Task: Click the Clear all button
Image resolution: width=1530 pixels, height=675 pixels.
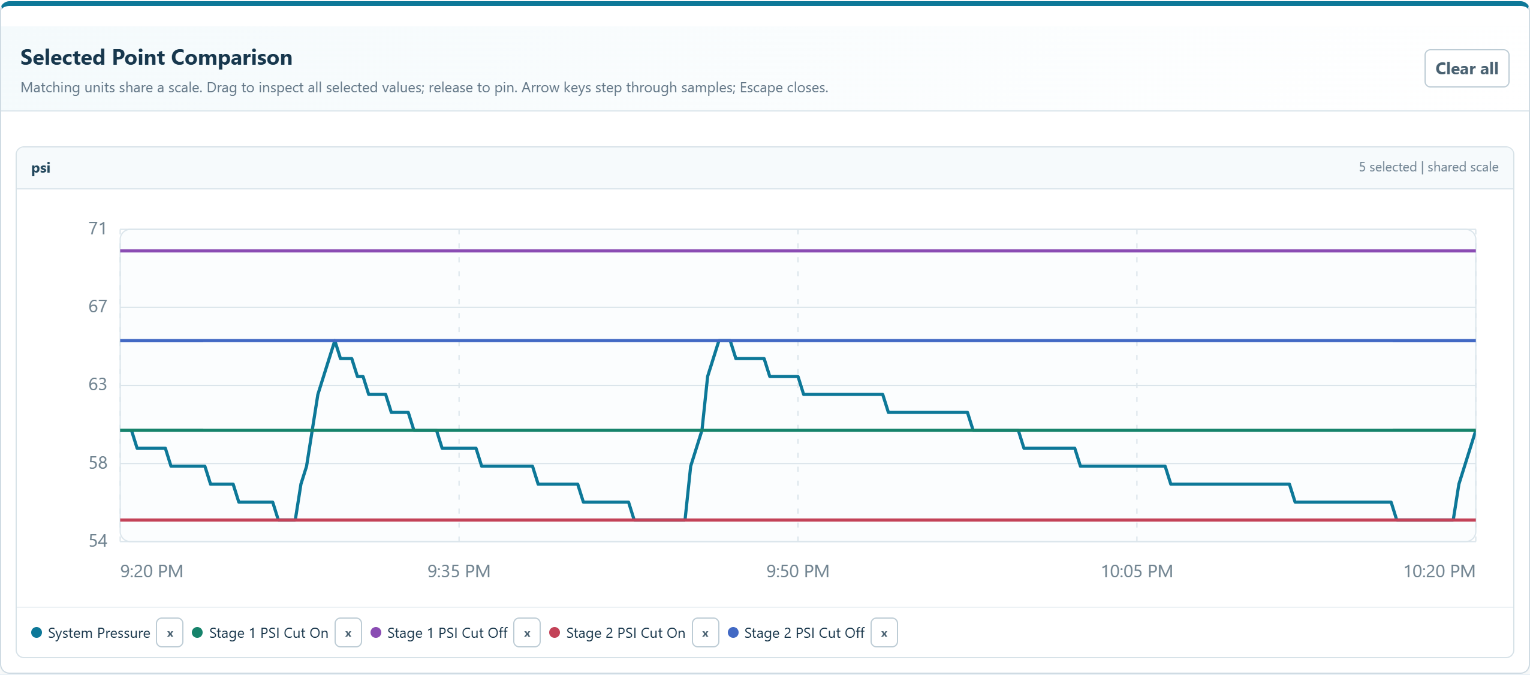Action: pyautogui.click(x=1466, y=68)
